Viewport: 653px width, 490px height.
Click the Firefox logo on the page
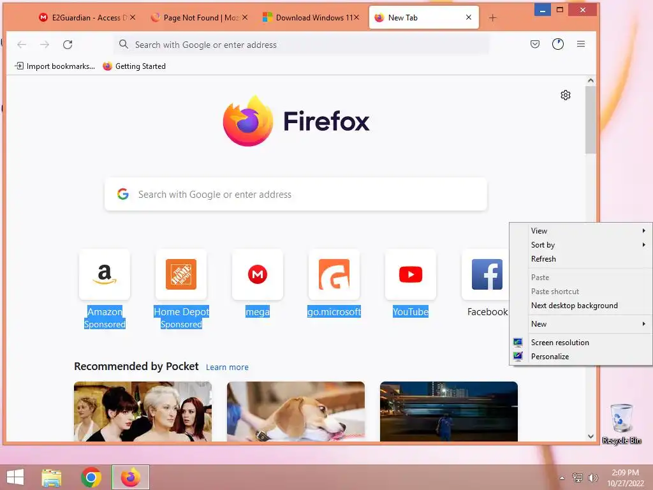pyautogui.click(x=296, y=121)
